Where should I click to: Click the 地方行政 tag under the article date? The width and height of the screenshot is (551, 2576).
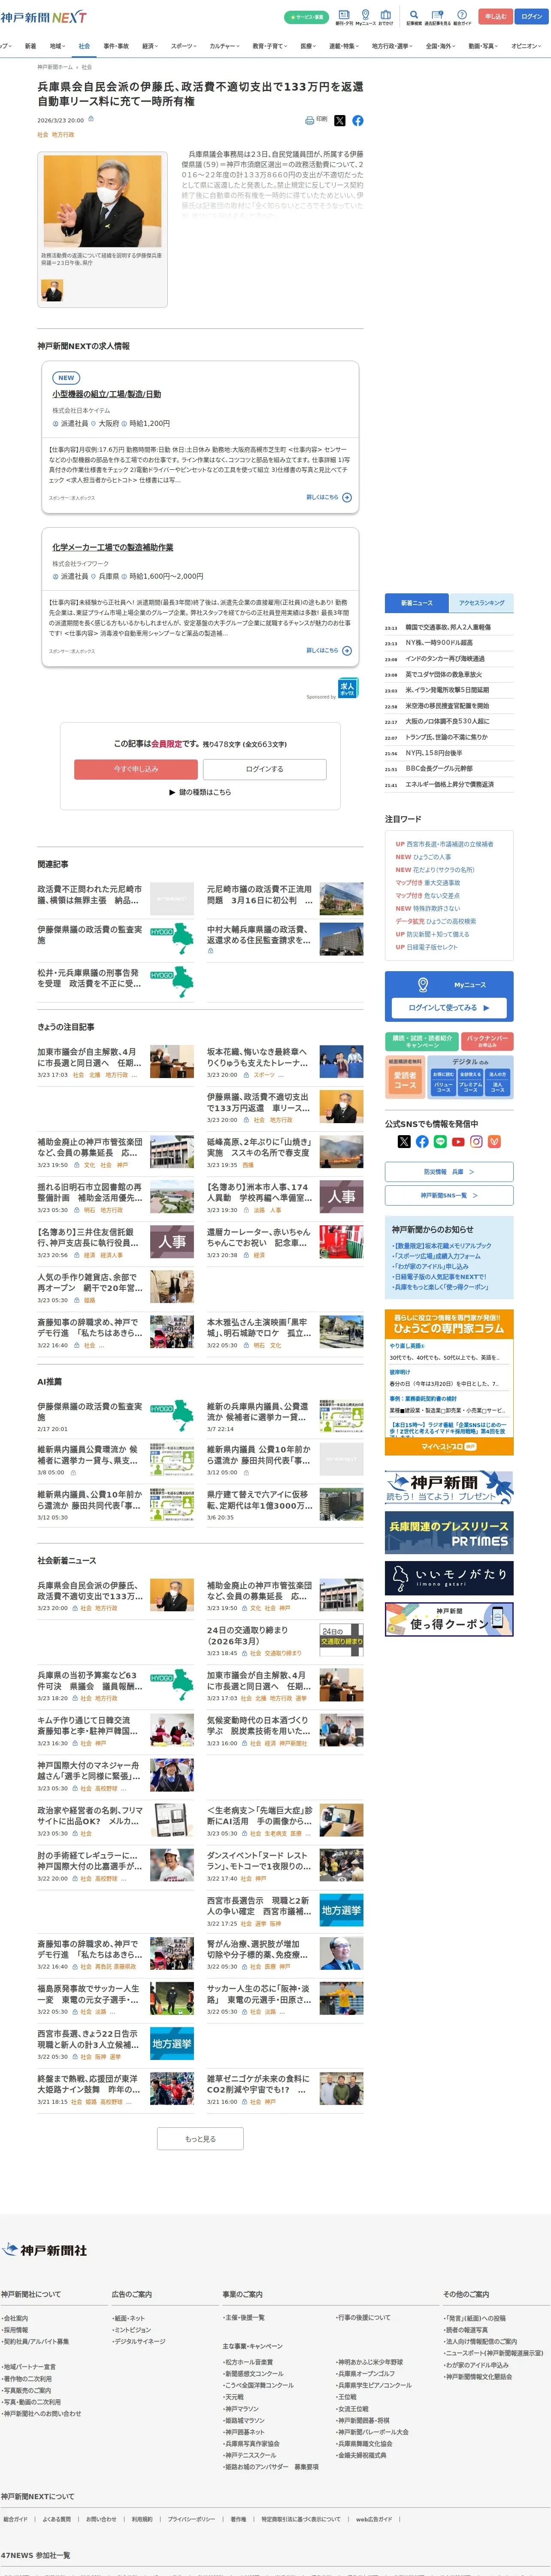(x=63, y=134)
